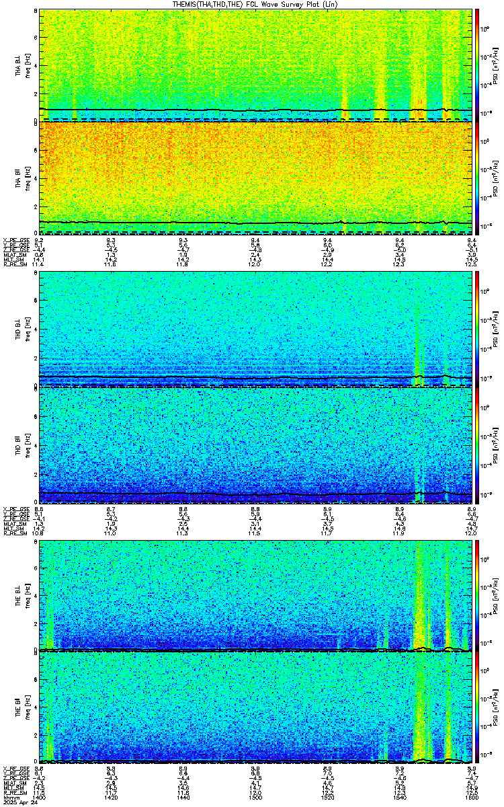
Task: Select the THA B-perpendicular spectrogram panel
Action: point(255,65)
